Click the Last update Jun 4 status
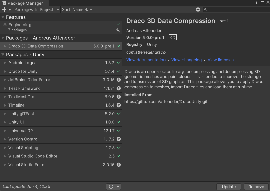Viewport: 270px width, 191px height. click(26, 187)
